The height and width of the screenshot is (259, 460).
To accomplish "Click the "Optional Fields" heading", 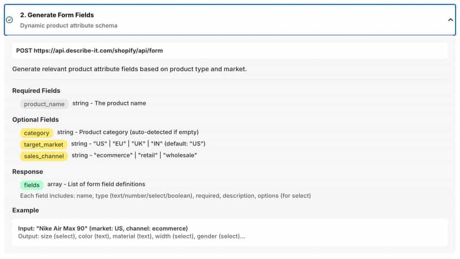I will point(36,119).
